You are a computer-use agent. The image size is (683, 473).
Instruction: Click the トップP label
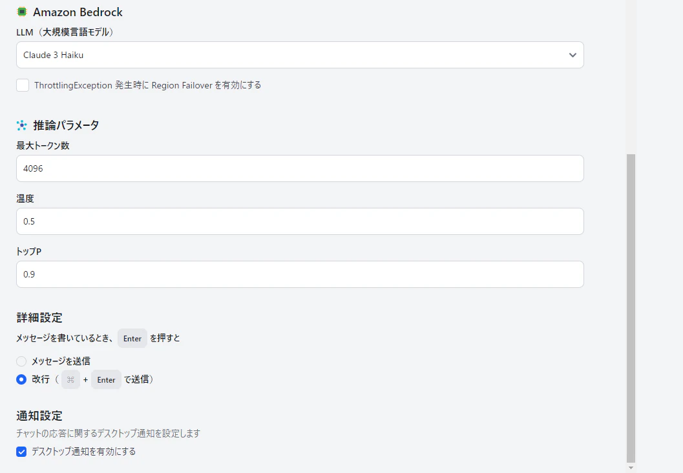(x=28, y=252)
